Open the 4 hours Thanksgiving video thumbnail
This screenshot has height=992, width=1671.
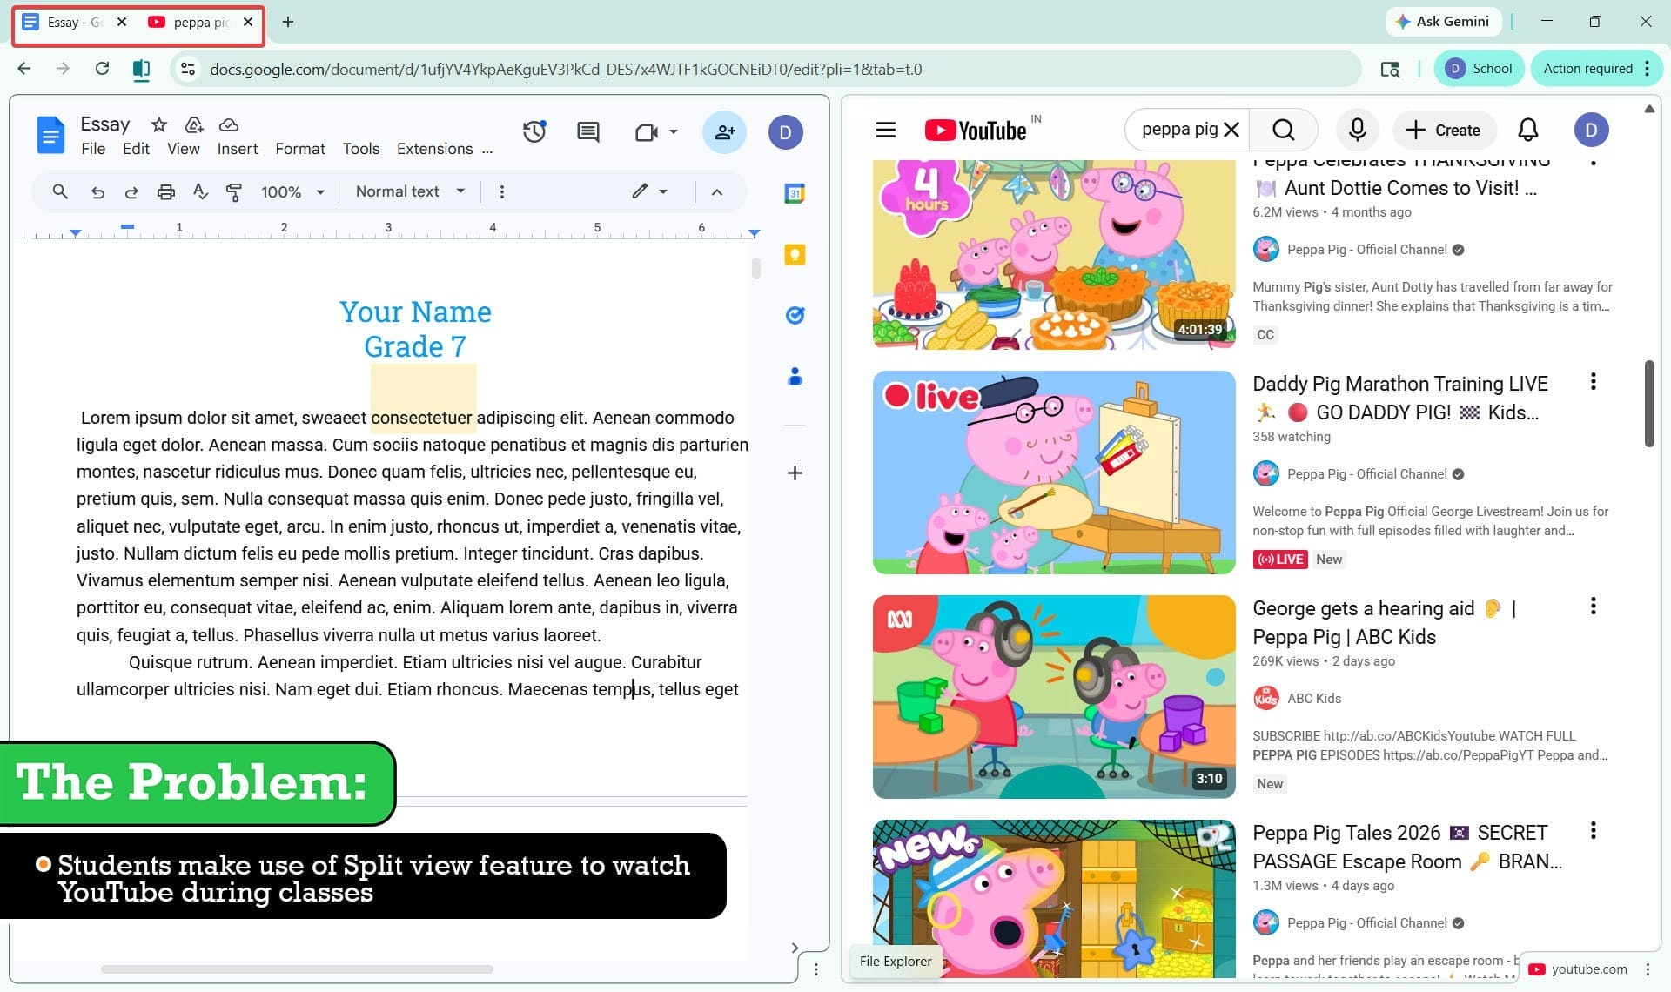[x=1054, y=254]
